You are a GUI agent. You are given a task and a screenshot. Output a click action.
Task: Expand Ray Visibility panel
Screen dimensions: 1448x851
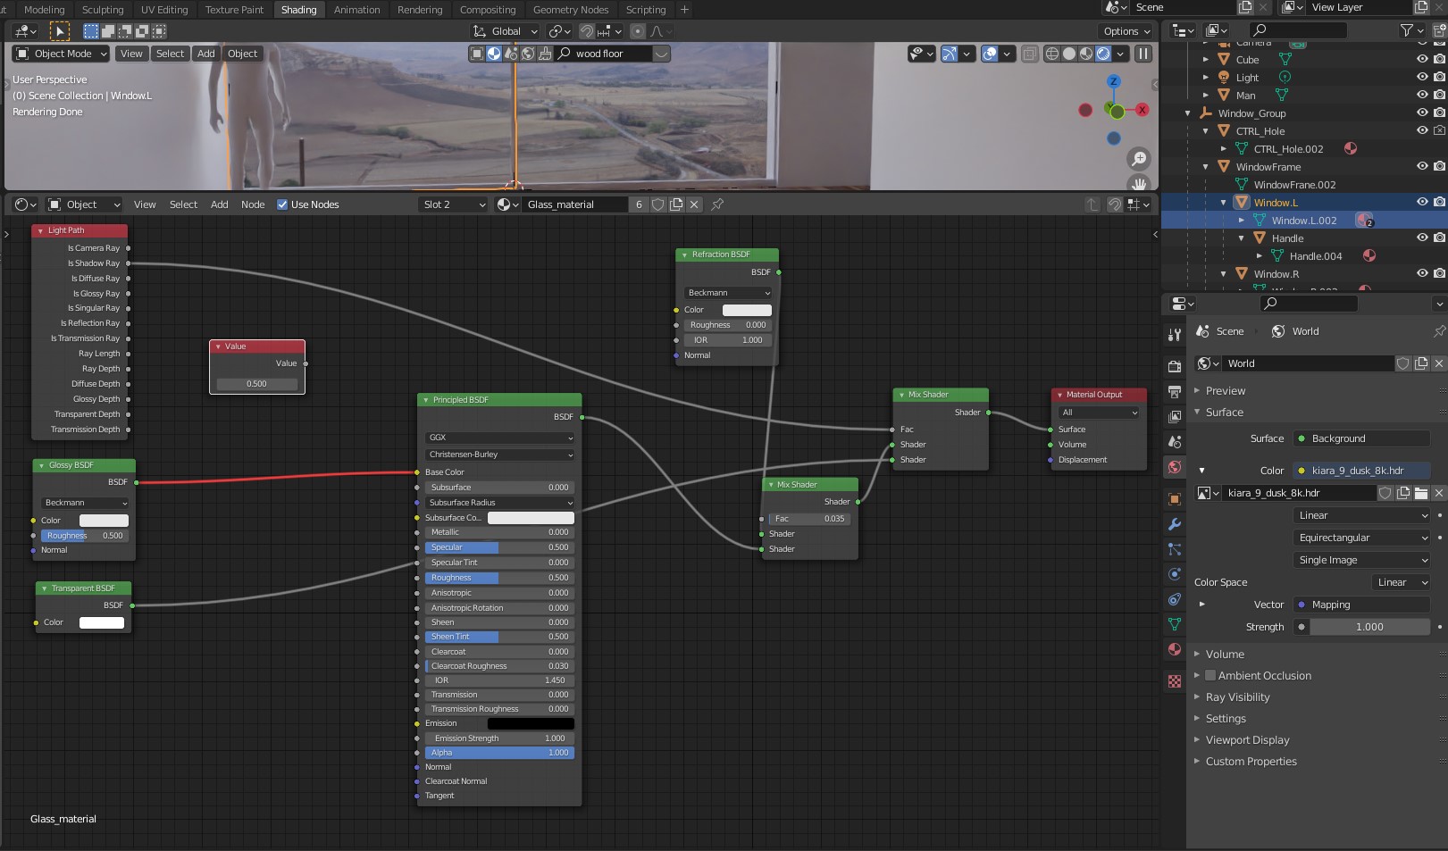[1236, 697]
